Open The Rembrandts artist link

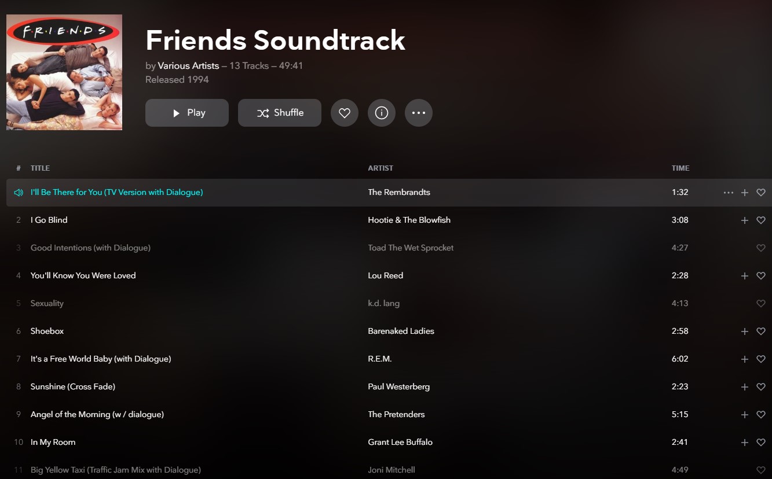pos(399,192)
